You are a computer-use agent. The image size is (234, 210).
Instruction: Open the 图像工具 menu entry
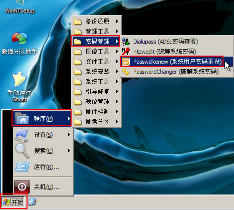pyautogui.click(x=96, y=52)
